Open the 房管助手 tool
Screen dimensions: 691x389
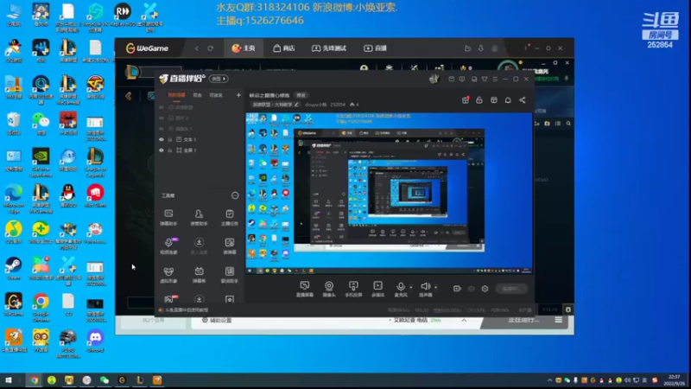click(x=199, y=218)
